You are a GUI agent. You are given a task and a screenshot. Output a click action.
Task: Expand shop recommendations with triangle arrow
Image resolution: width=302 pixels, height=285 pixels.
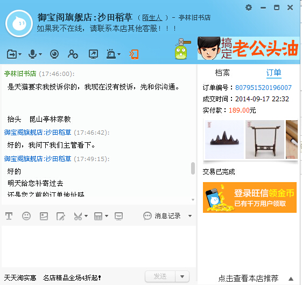pyautogui.click(x=291, y=279)
